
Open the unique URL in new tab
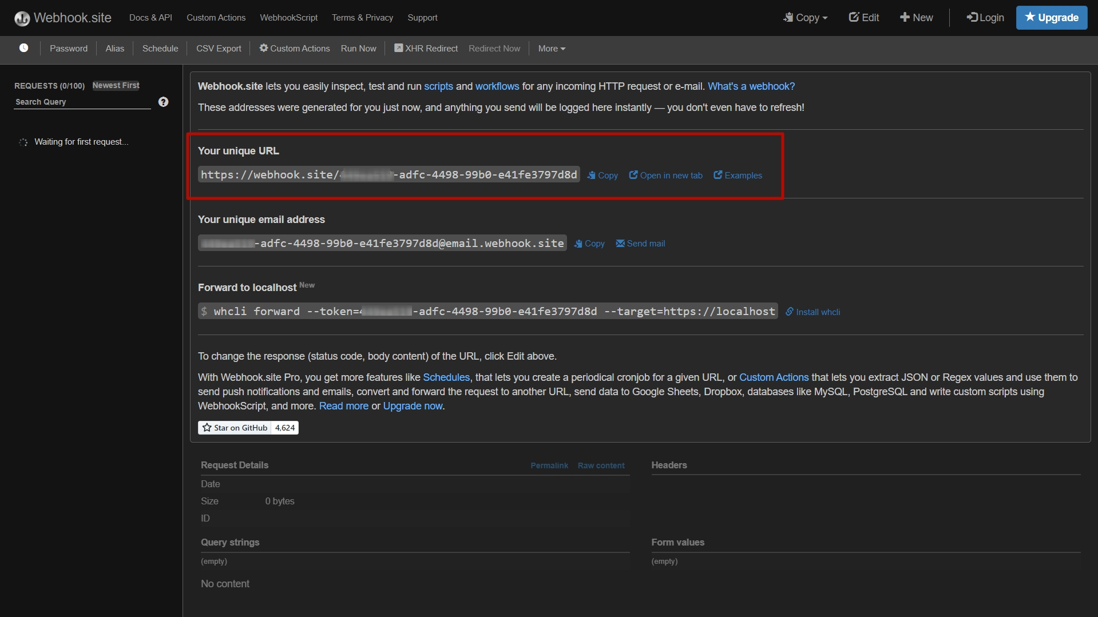665,176
